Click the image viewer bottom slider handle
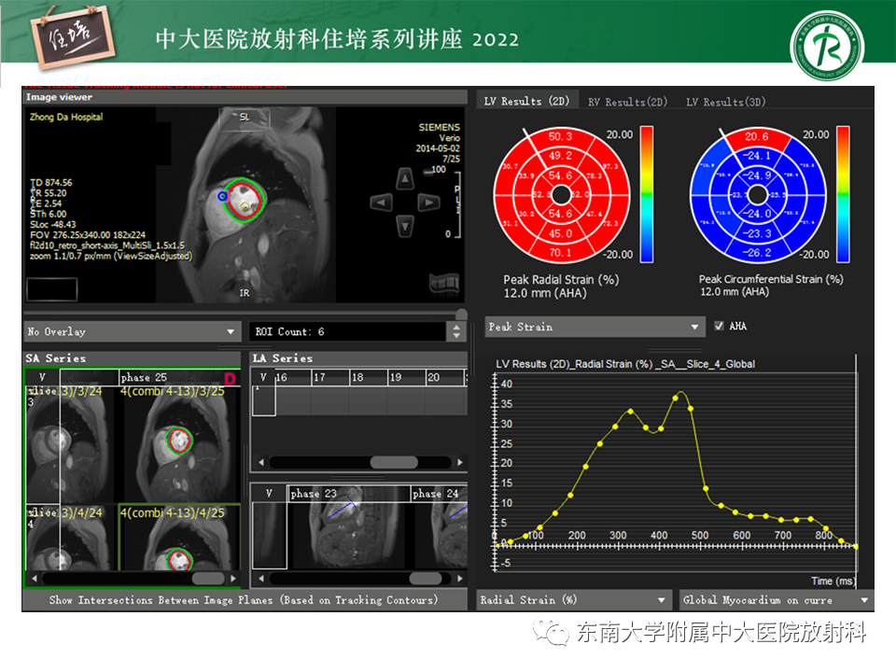 (x=461, y=314)
